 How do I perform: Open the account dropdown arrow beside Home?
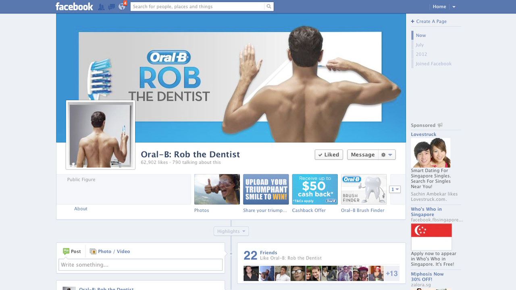point(454,7)
